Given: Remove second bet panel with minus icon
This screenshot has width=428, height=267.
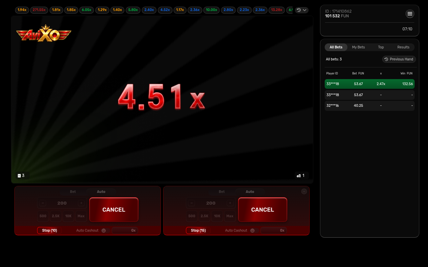Looking at the screenshot, I should coord(304,192).
